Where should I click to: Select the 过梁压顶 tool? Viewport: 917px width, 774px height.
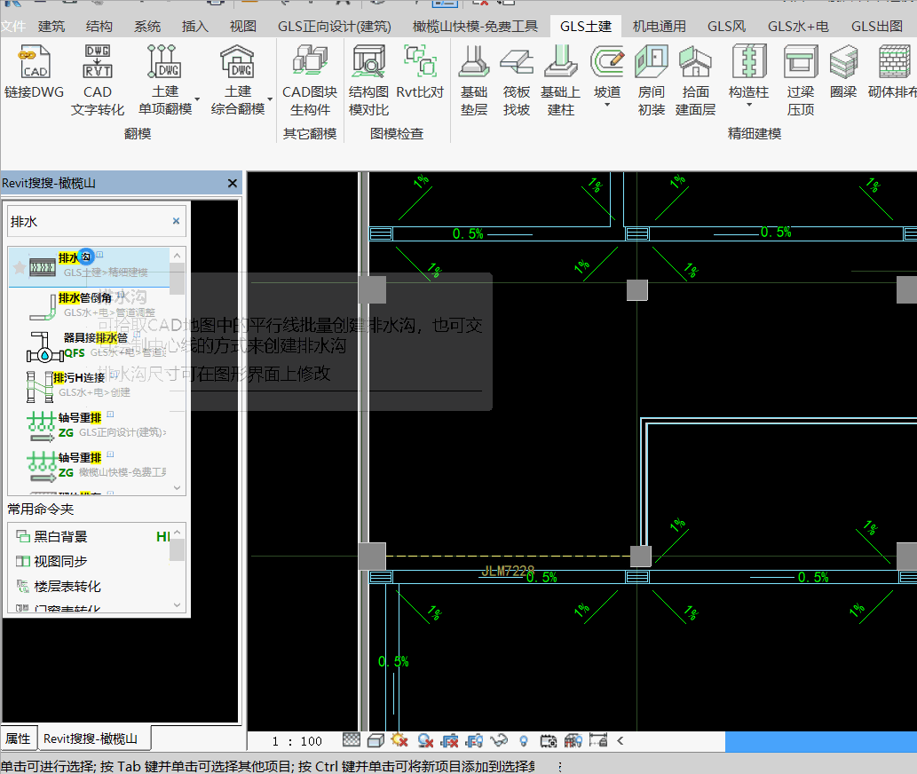pyautogui.click(x=801, y=81)
